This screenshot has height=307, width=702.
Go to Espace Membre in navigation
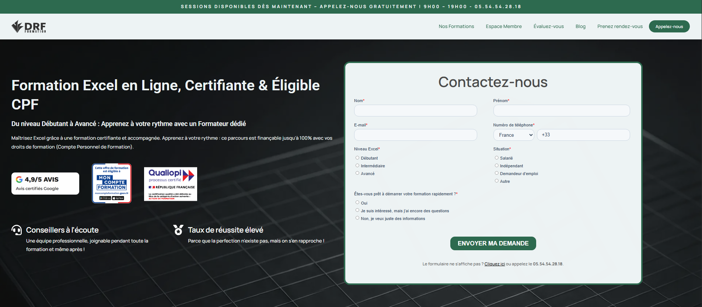[503, 27]
